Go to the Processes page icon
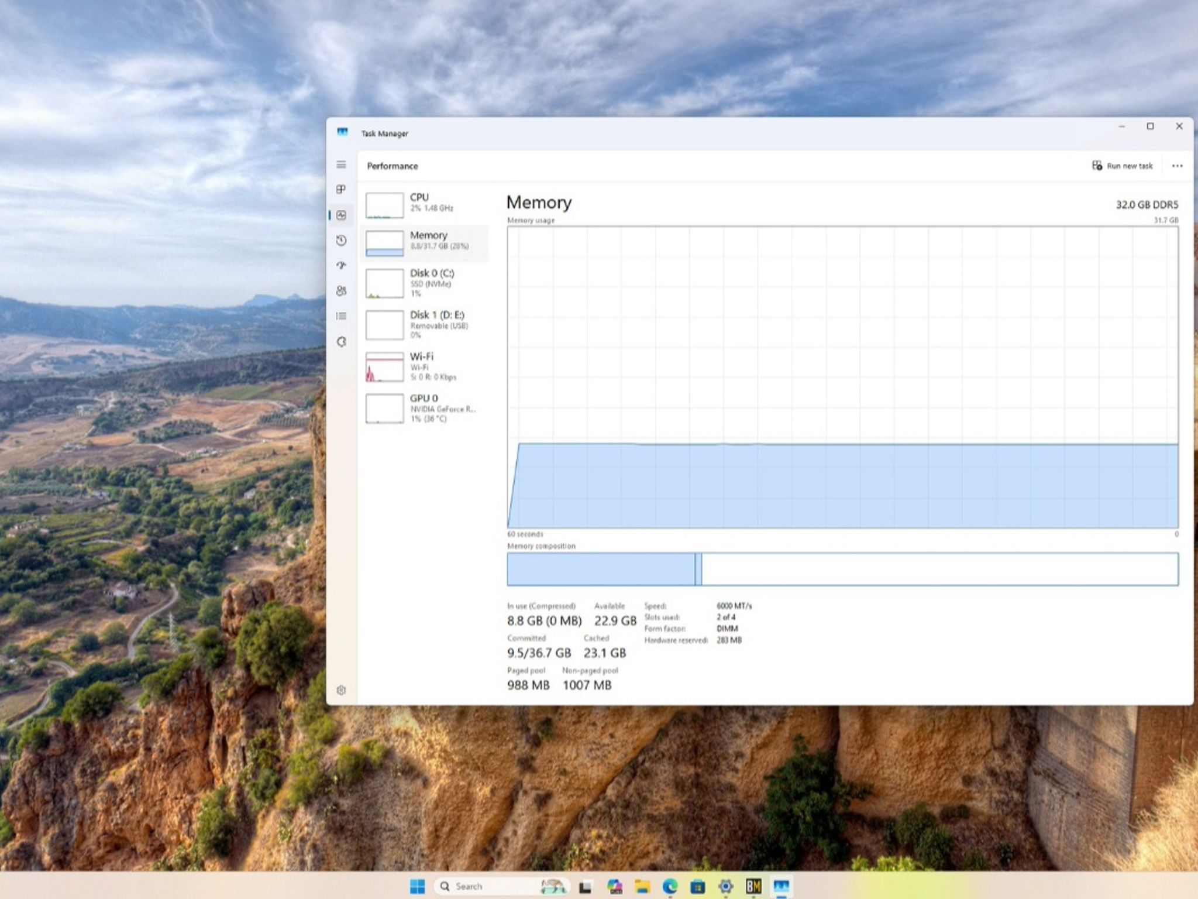This screenshot has height=899, width=1198. [x=341, y=190]
